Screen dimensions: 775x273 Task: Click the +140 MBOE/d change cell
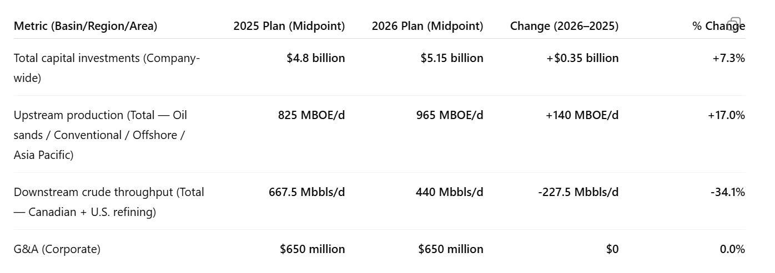(x=582, y=115)
